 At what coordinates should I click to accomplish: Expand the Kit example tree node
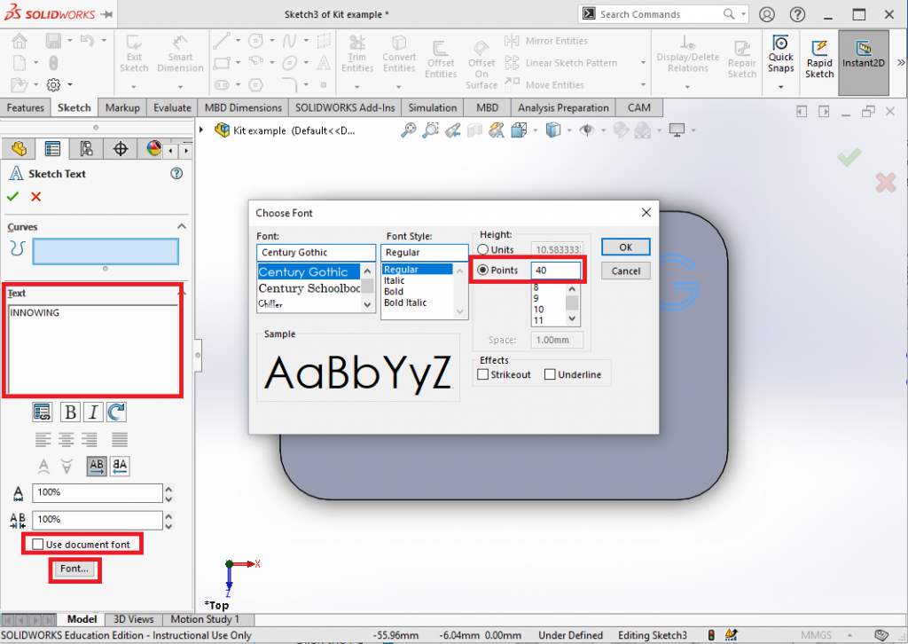202,130
